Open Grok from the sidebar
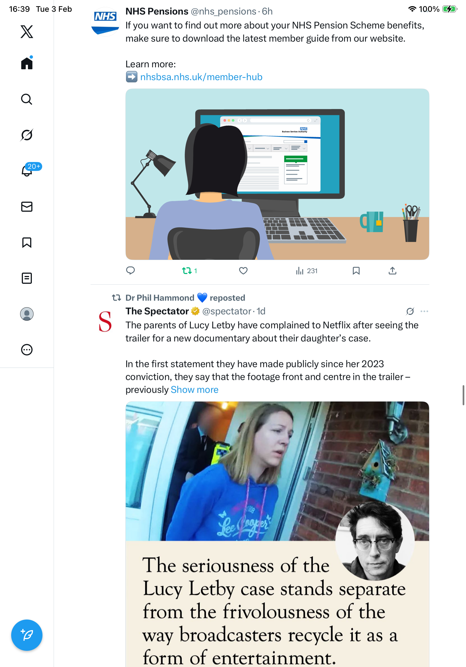Image resolution: width=466 pixels, height=667 pixels. click(x=27, y=135)
